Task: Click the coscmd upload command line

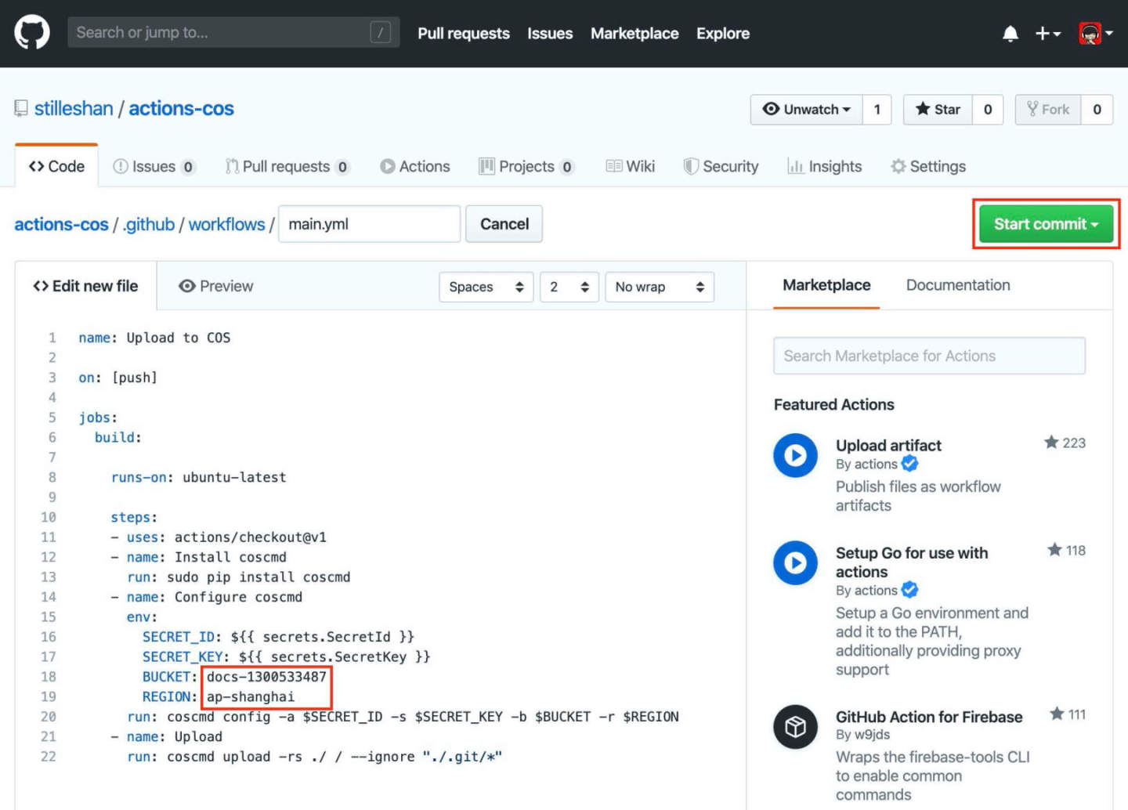Action: pos(314,756)
